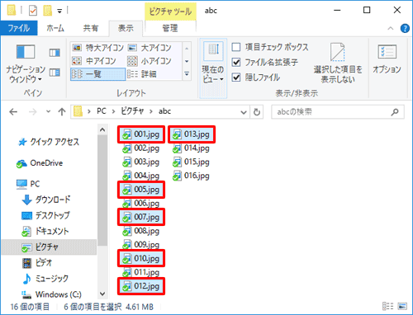Go up one folder level
This screenshot has height=315, width=413.
(x=62, y=112)
